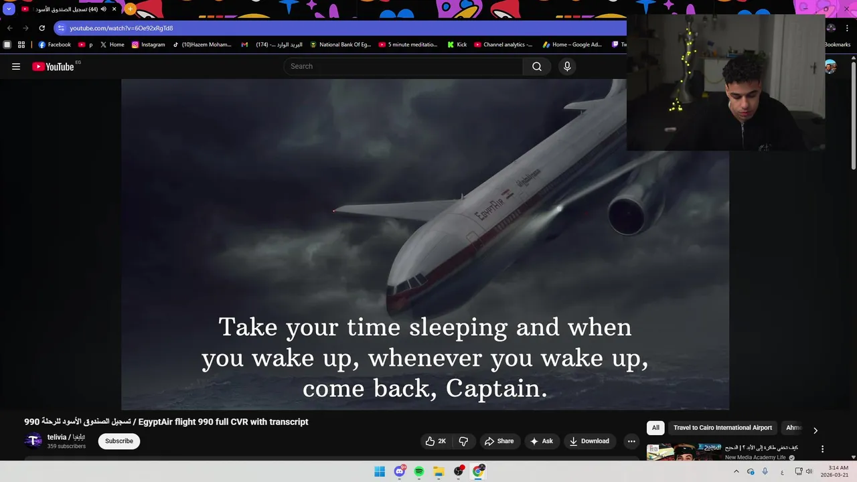Image resolution: width=857 pixels, height=482 pixels.
Task: Open the Instagram bookmark
Action: 148,45
